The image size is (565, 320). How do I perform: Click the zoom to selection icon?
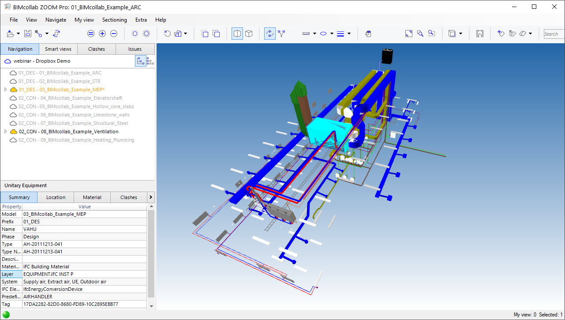[432, 34]
